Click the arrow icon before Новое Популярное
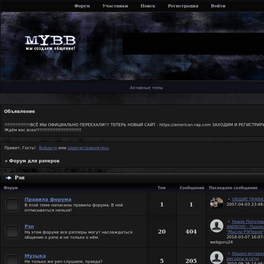This screenshot has width=264, height=264. coord(229,221)
